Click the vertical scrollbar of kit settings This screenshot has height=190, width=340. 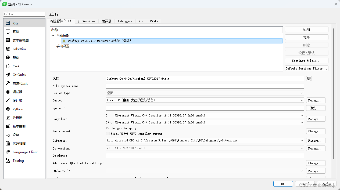334,94
